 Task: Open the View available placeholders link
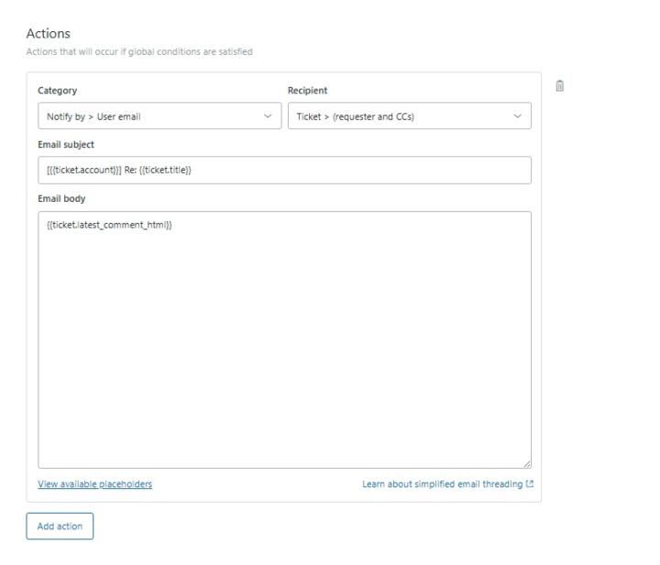coord(94,484)
